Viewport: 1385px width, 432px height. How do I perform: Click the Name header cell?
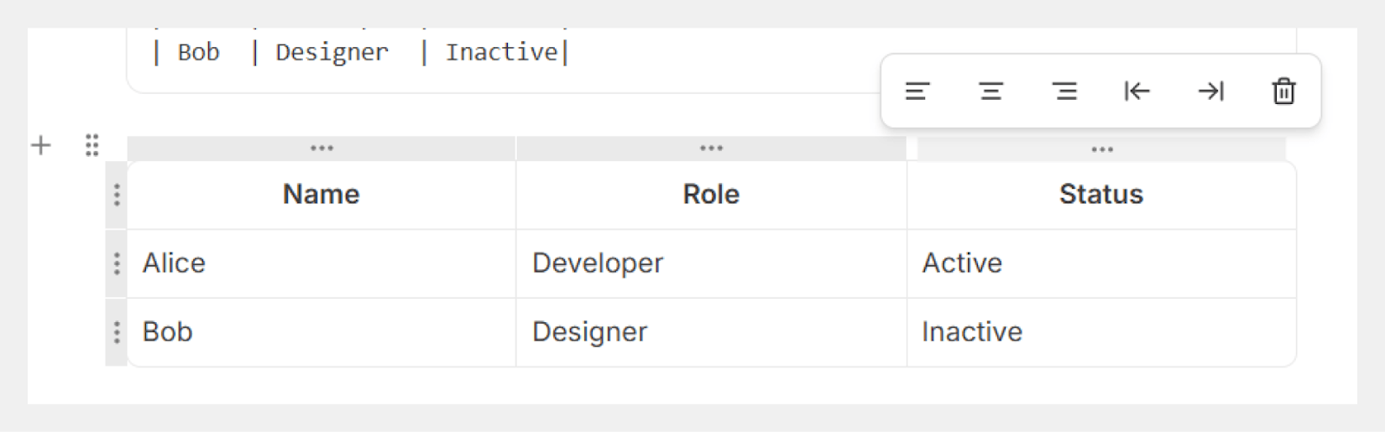coord(321,195)
